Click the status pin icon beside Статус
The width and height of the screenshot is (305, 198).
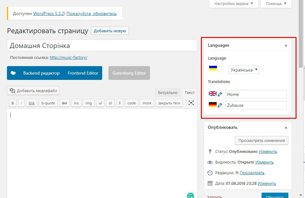tap(210, 152)
